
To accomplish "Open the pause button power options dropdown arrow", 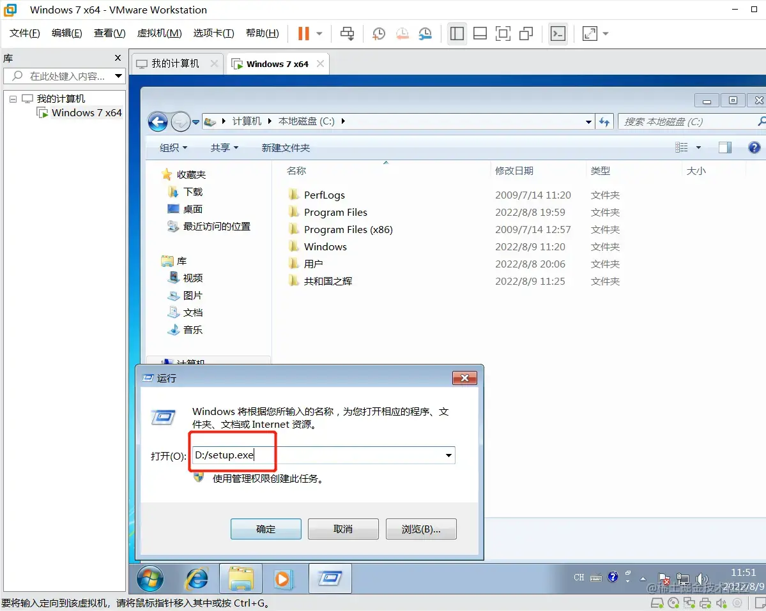I will (319, 34).
